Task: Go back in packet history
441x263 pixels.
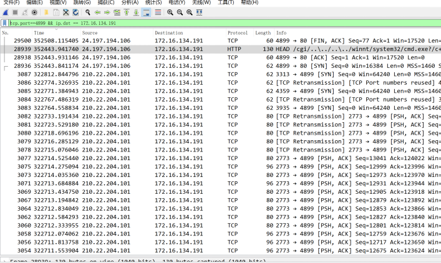Action: point(97,12)
